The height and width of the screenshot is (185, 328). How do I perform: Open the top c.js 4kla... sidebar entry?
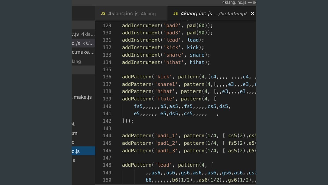pos(83,34)
